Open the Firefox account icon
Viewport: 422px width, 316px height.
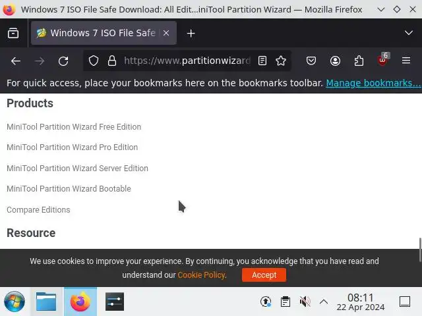[x=335, y=61]
